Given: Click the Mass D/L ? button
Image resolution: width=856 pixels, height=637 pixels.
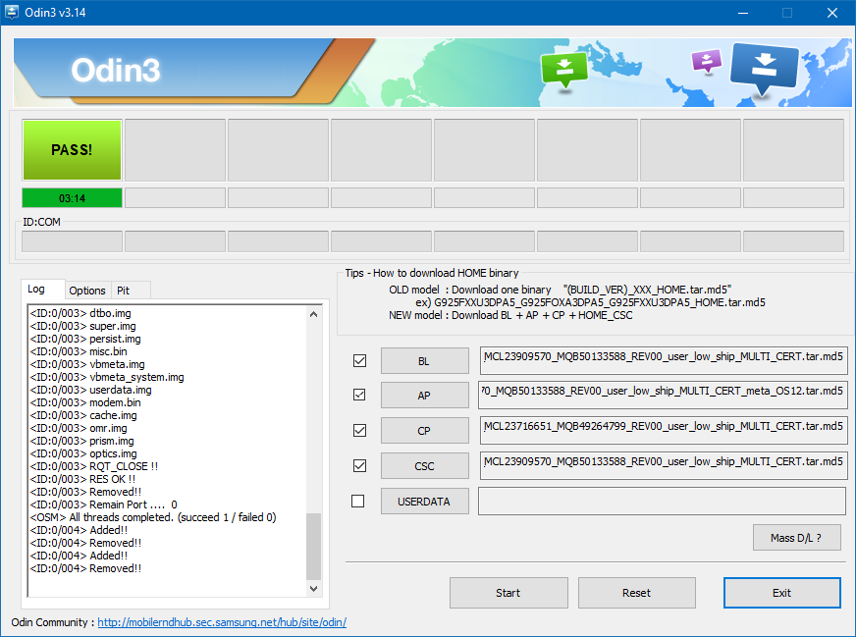Looking at the screenshot, I should (796, 538).
